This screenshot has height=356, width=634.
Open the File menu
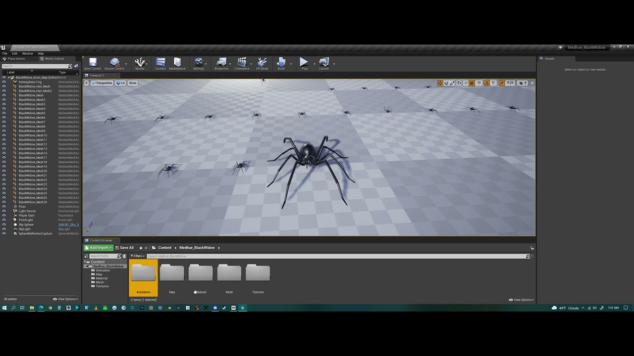coord(4,53)
